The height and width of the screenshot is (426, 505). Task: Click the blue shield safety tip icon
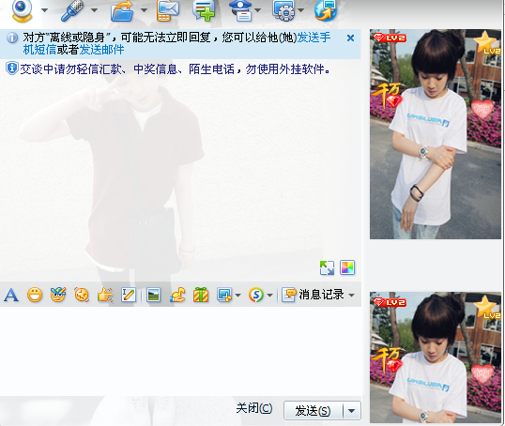[12, 68]
